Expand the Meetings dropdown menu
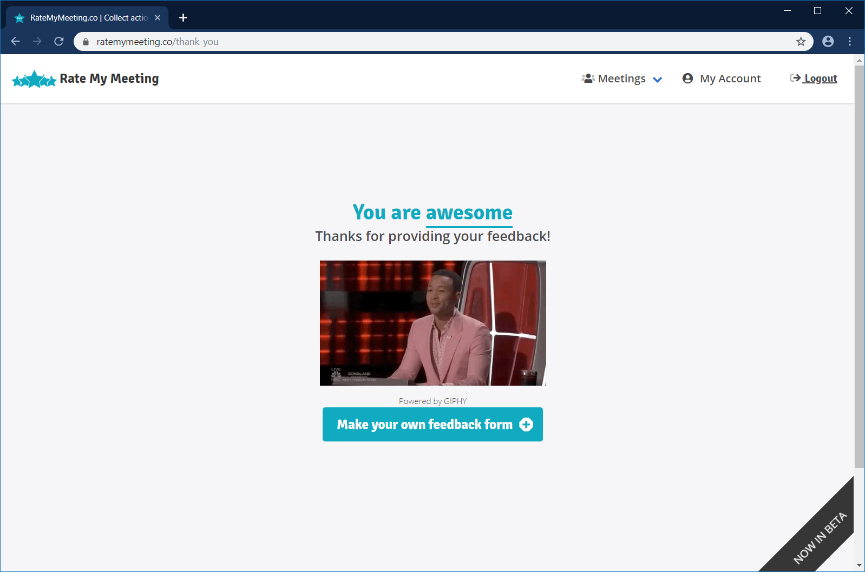 coord(622,79)
